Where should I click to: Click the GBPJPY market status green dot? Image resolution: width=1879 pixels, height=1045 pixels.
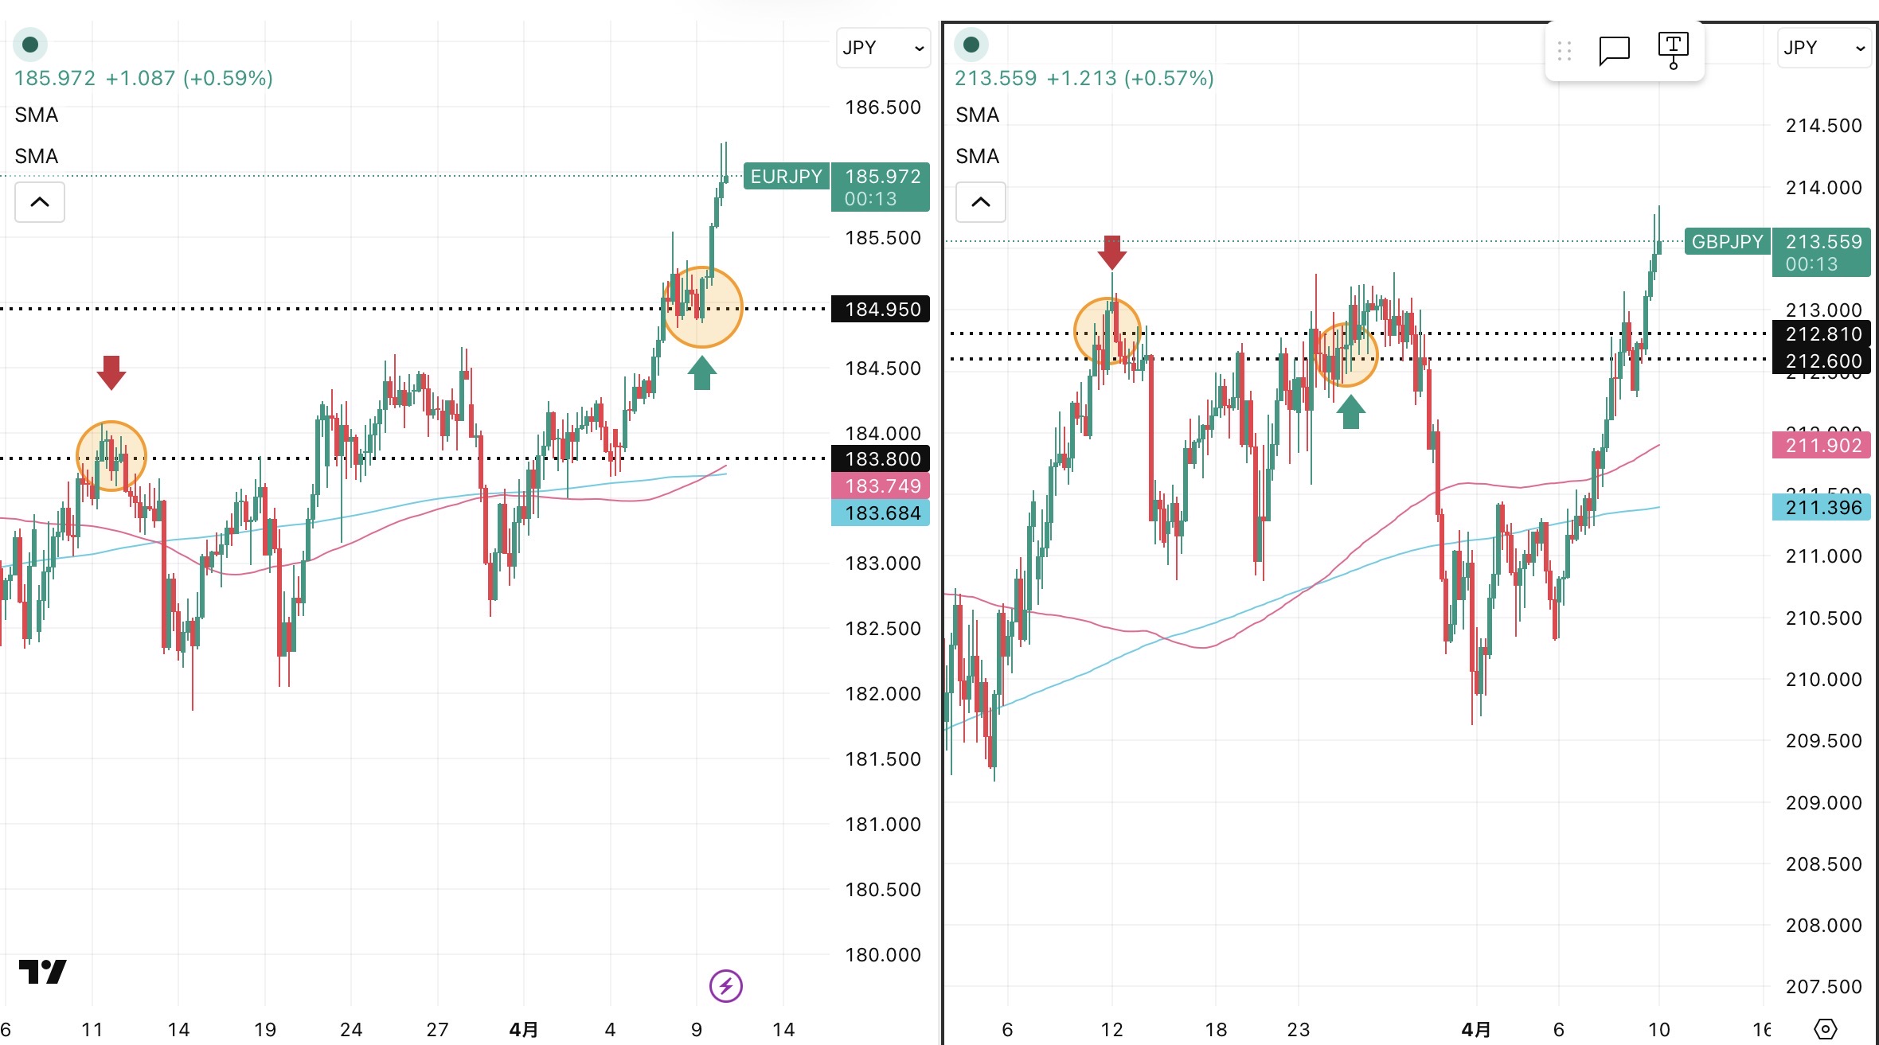[971, 45]
